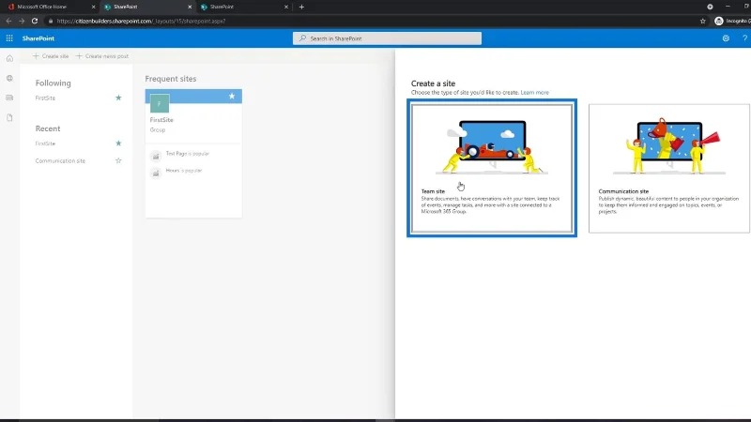Click the site lock icon in address bar
Image resolution: width=751 pixels, height=422 pixels.
[51, 21]
